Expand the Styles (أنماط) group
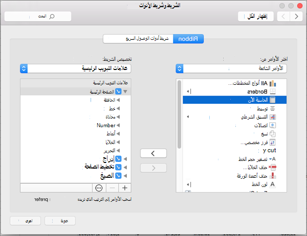307x236 pixels. point(118,134)
